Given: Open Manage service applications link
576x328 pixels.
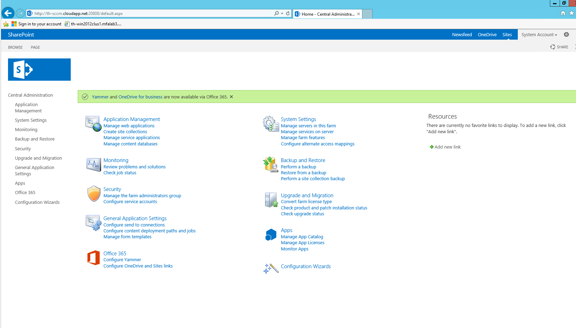Looking at the screenshot, I should tap(132, 137).
